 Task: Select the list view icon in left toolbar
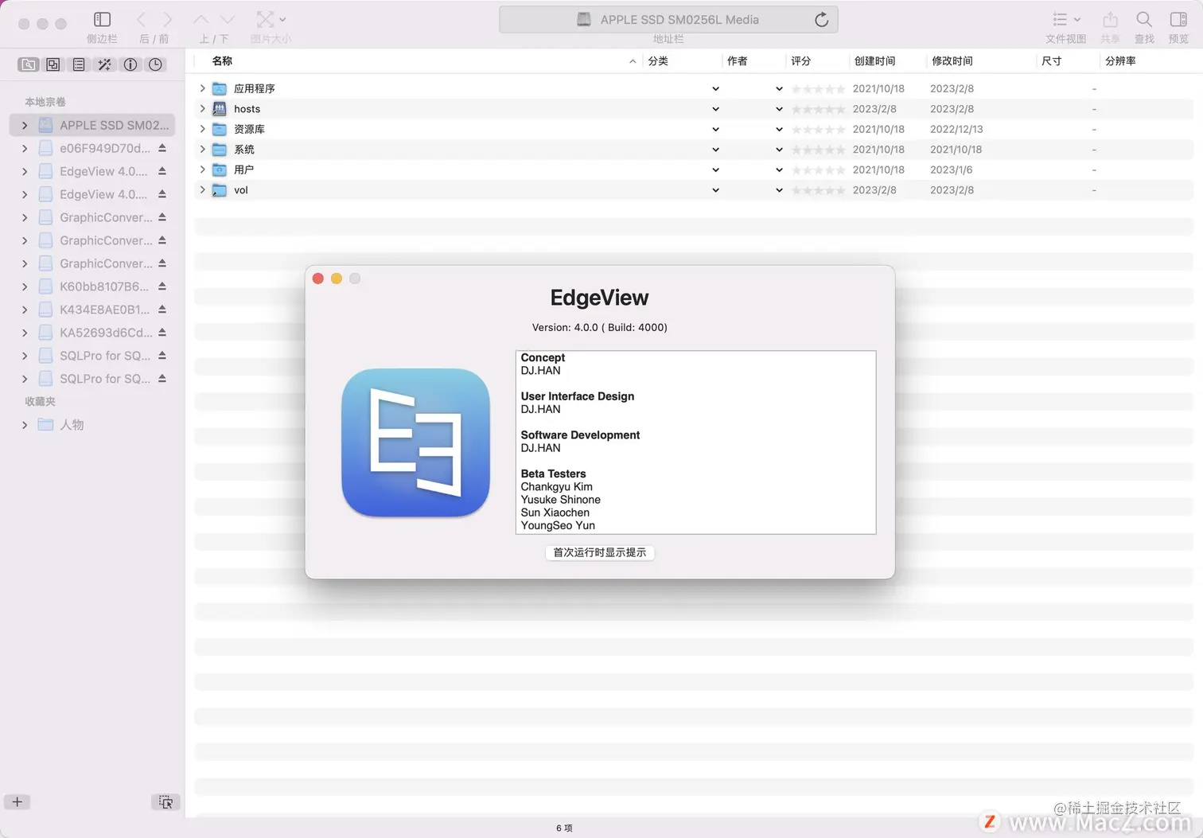(x=79, y=64)
